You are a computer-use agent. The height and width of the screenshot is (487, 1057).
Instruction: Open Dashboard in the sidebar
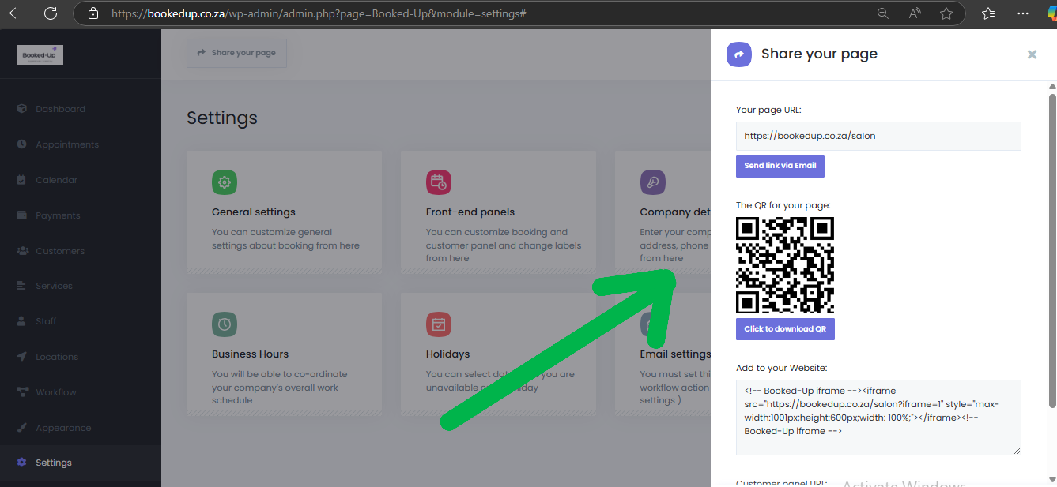point(60,109)
